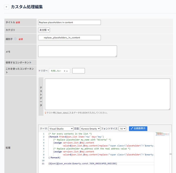Viewport: 176px width, 173px height.
Task: Click the foreach statement on line 2
Action: [76, 137]
